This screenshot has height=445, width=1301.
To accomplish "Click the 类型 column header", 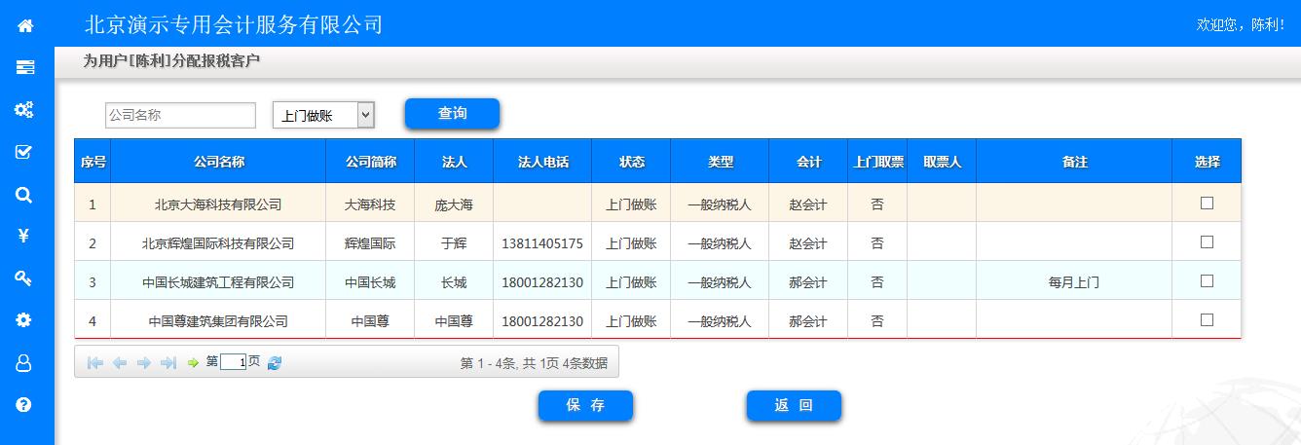I will pyautogui.click(x=720, y=161).
